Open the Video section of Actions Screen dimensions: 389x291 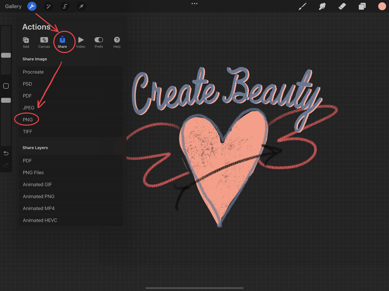point(81,42)
